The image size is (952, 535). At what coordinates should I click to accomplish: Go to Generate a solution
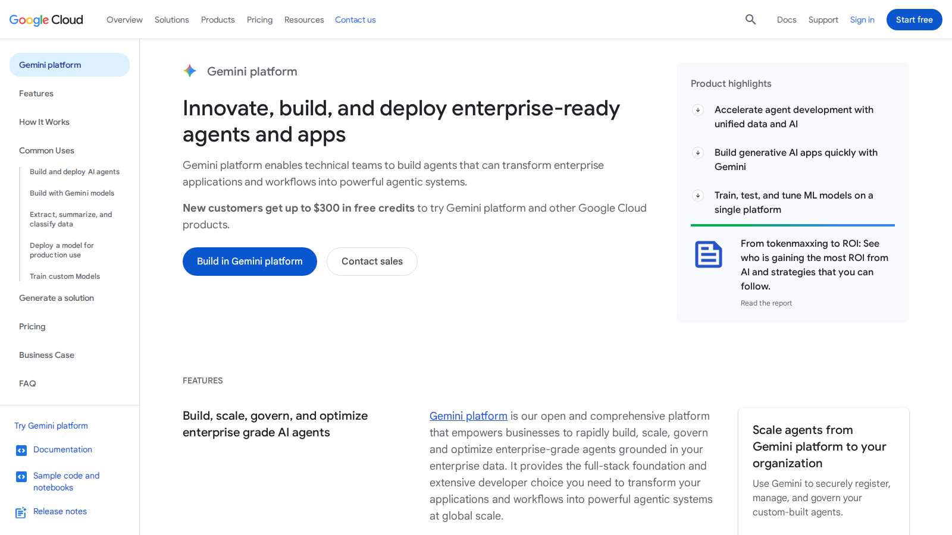[57, 298]
